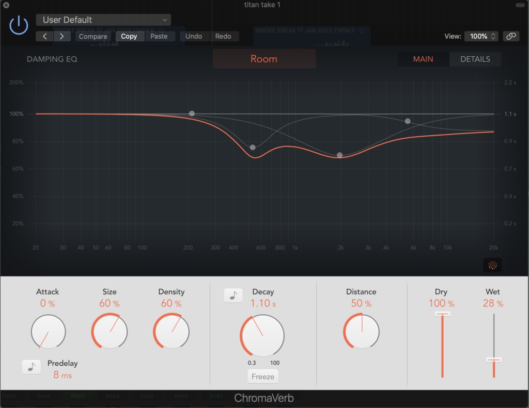
Task: Switch to the MAIN tab
Action: pyautogui.click(x=423, y=59)
